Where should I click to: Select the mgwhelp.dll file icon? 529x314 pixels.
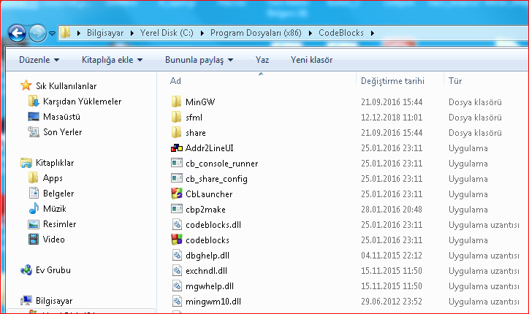point(177,286)
